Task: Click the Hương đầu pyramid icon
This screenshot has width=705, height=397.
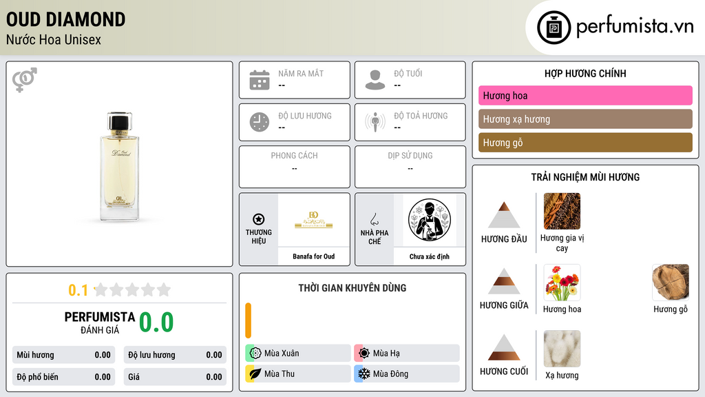Action: pos(504,215)
